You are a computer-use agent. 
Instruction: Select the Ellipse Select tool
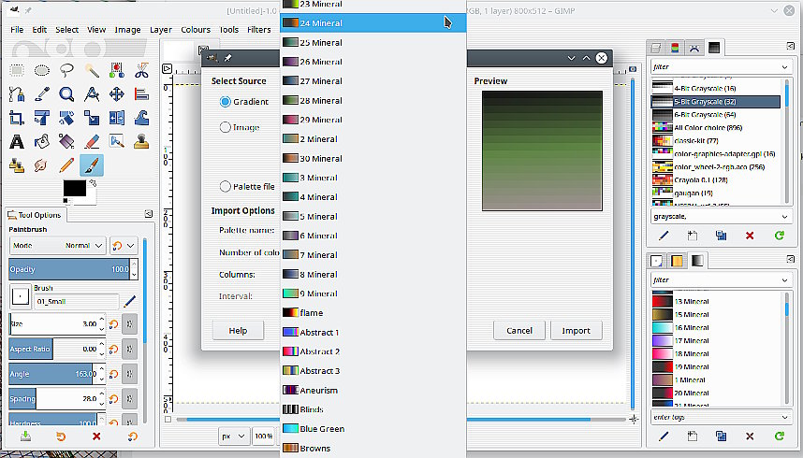click(x=42, y=70)
